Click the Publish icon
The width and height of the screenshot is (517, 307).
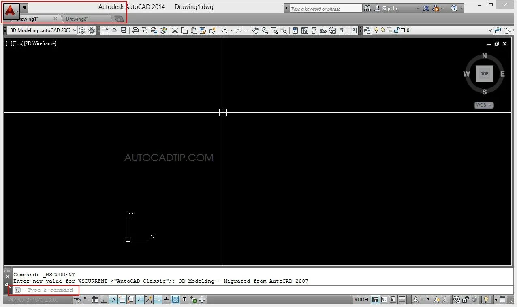(154, 30)
